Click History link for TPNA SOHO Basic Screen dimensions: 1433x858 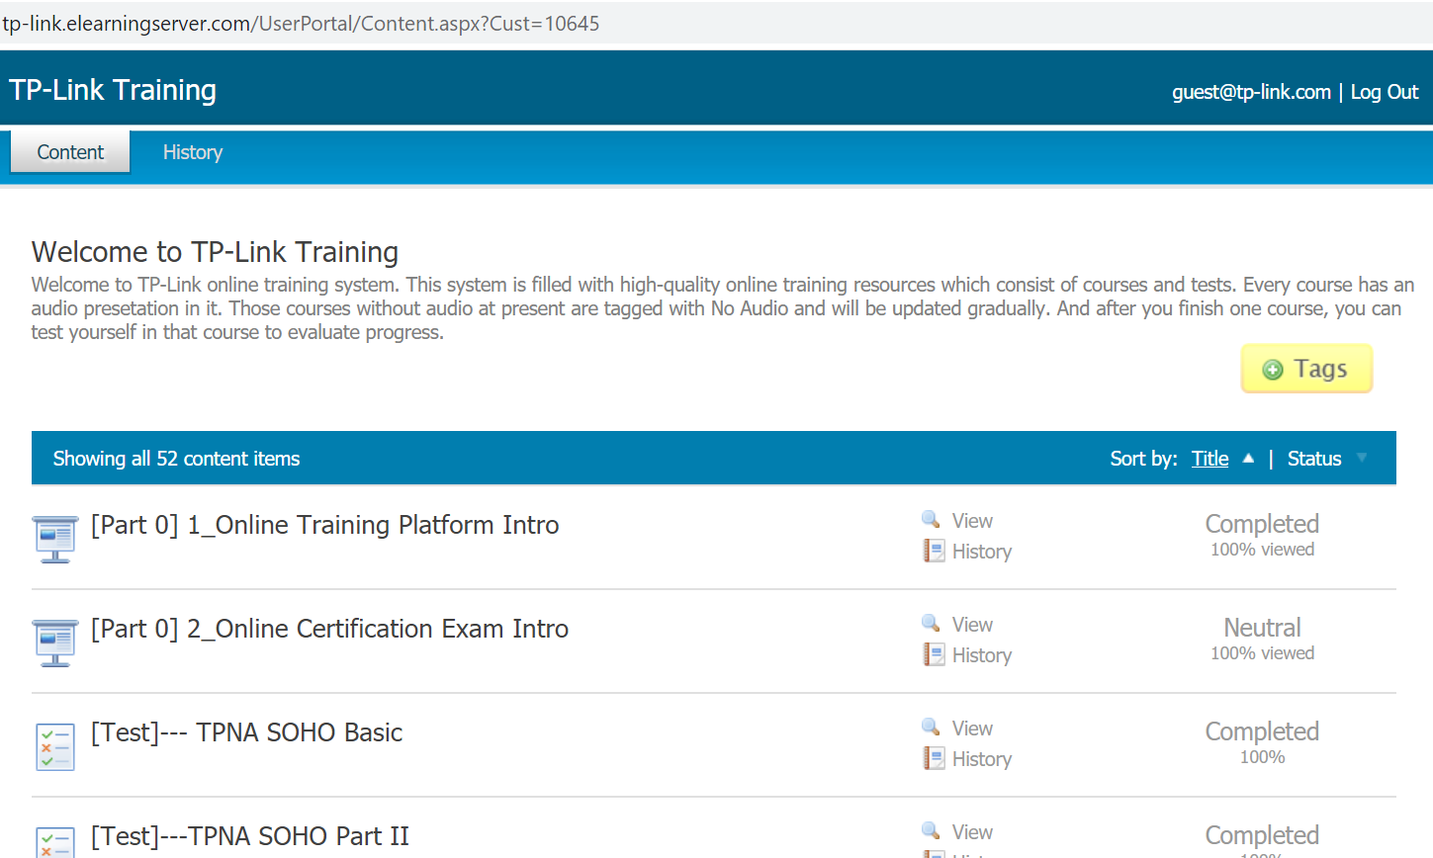(982, 759)
